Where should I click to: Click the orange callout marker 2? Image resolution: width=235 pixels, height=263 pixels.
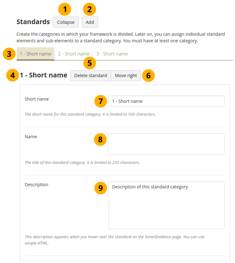click(90, 9)
